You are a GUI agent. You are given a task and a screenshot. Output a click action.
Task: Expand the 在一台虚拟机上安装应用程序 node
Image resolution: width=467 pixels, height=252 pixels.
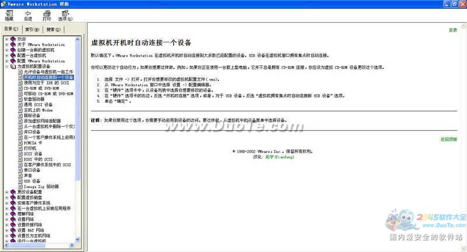pyautogui.click(x=7, y=208)
